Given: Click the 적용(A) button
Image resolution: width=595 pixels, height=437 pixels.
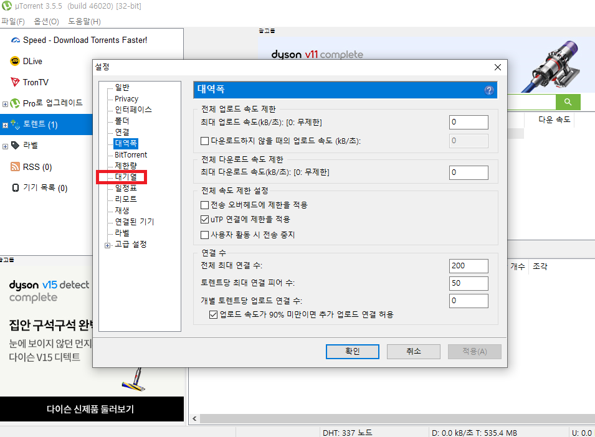Looking at the screenshot, I should click(475, 351).
